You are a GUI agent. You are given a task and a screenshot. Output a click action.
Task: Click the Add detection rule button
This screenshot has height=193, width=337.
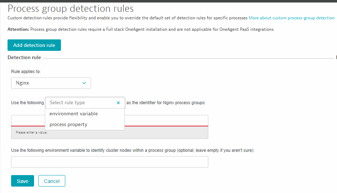coord(34,45)
